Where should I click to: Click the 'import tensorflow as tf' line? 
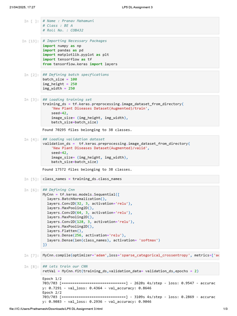(67, 59)
